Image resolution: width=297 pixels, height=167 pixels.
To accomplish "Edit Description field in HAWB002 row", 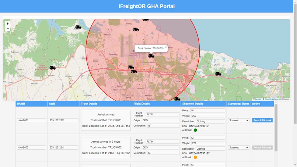I will coord(210,149).
